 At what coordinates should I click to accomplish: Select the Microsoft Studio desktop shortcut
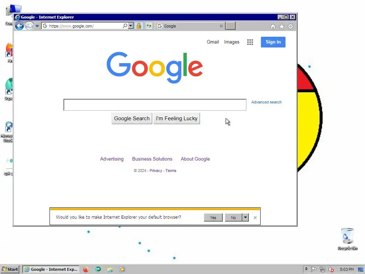pyautogui.click(x=7, y=132)
